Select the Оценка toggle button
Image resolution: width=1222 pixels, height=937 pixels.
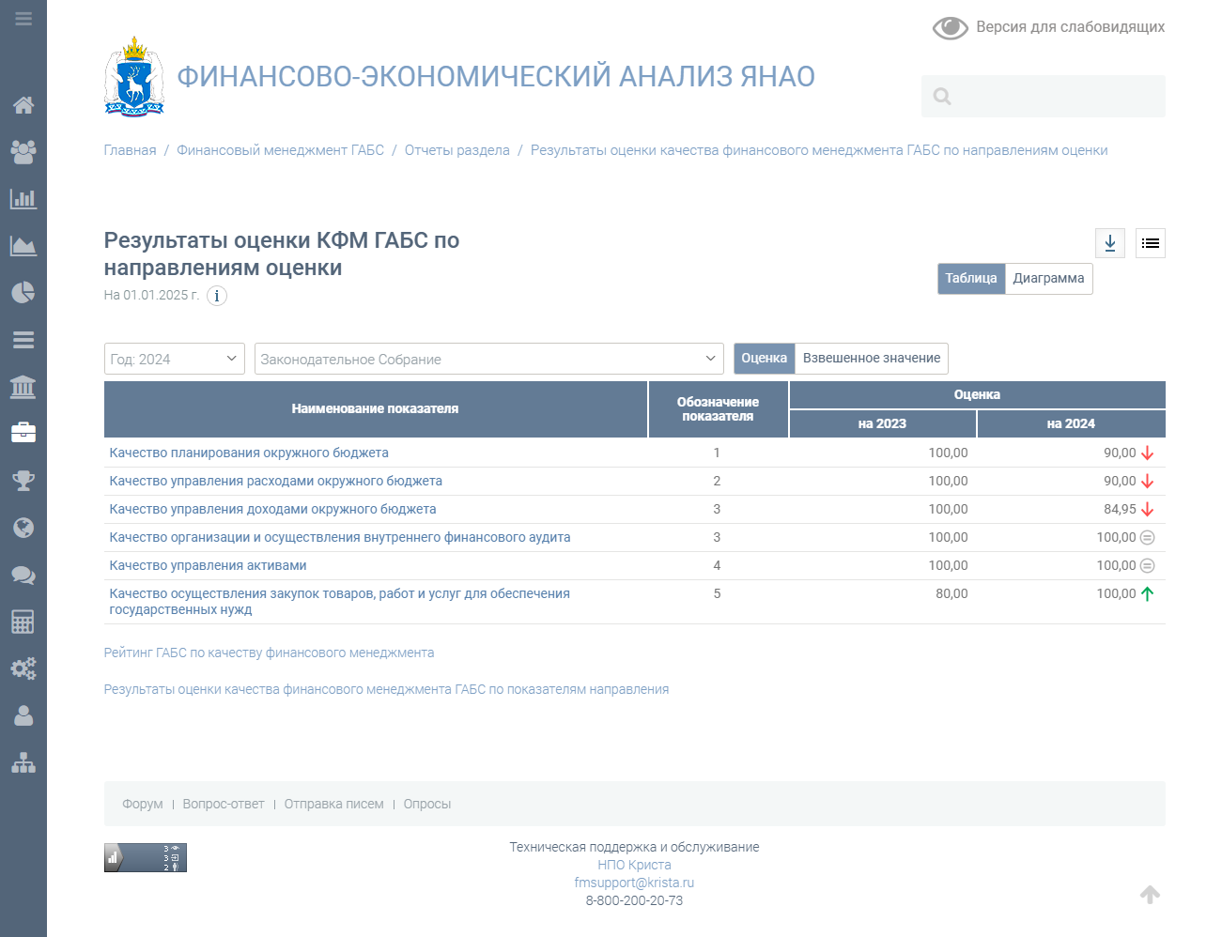coord(764,359)
